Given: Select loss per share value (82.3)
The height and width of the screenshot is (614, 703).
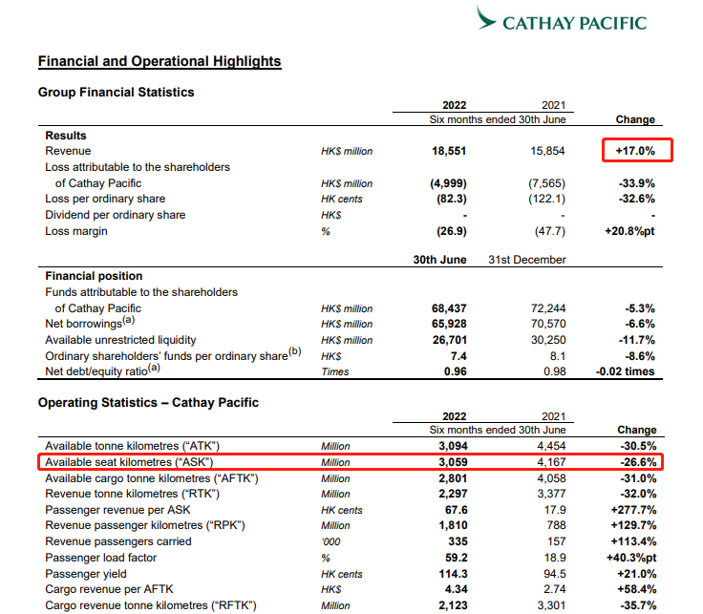Looking at the screenshot, I should coord(452,199).
